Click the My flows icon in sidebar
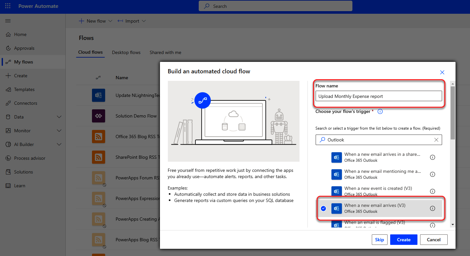 8,62
